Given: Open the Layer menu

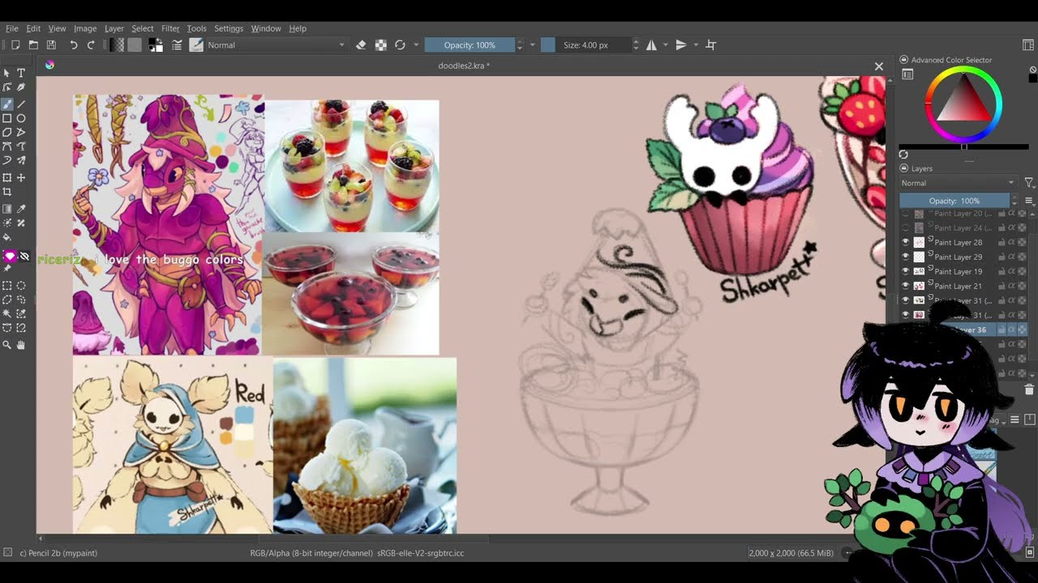Looking at the screenshot, I should (114, 28).
